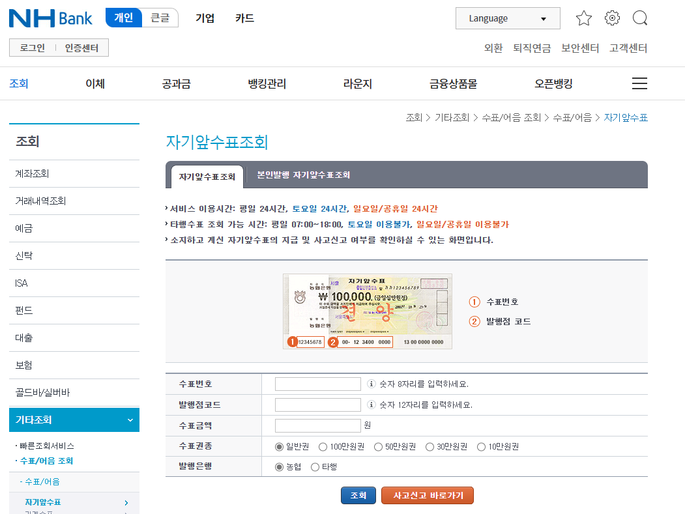Open the 이체 menu

(95, 83)
